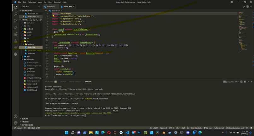
Task: Open the Accounts menu icon
Action: [x=15, y=116]
